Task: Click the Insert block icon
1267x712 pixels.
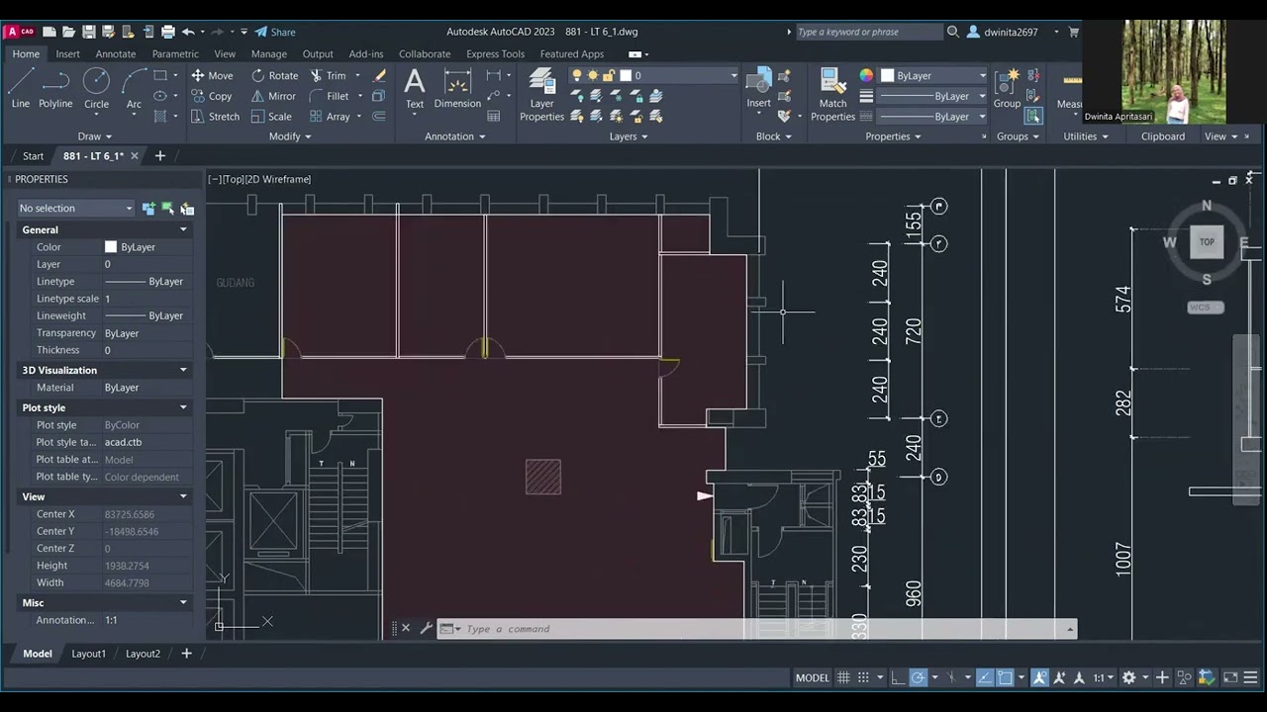Action: [758, 88]
